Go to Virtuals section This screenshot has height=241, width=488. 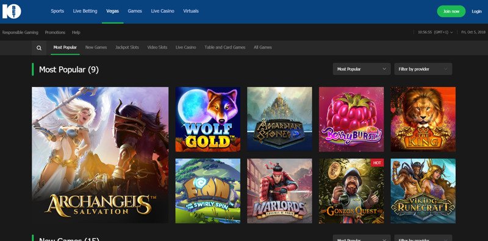191,11
